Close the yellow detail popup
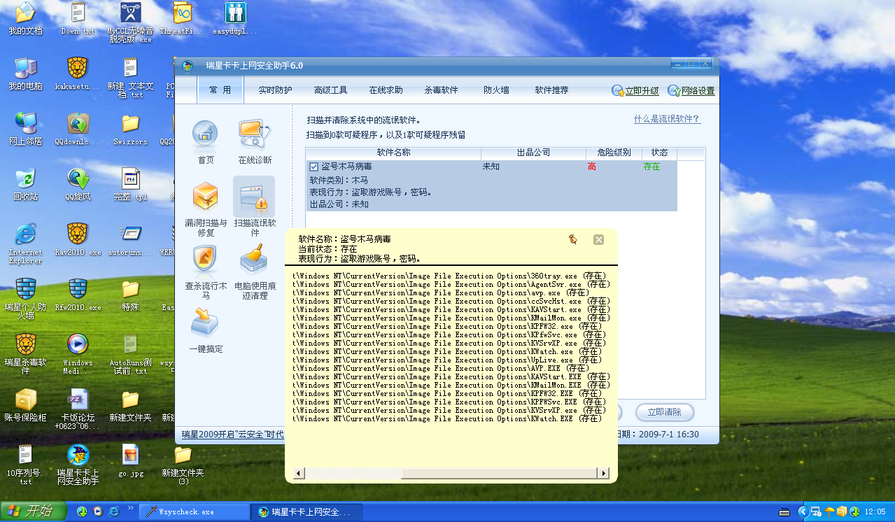This screenshot has height=522, width=895. [x=598, y=239]
